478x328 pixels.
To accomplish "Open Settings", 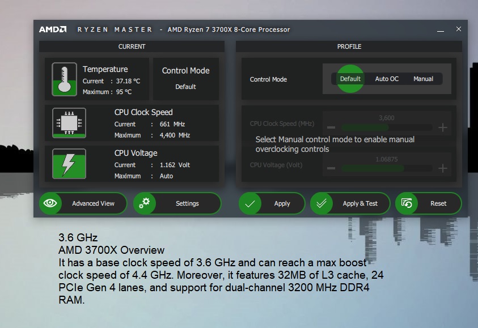I will [x=177, y=203].
